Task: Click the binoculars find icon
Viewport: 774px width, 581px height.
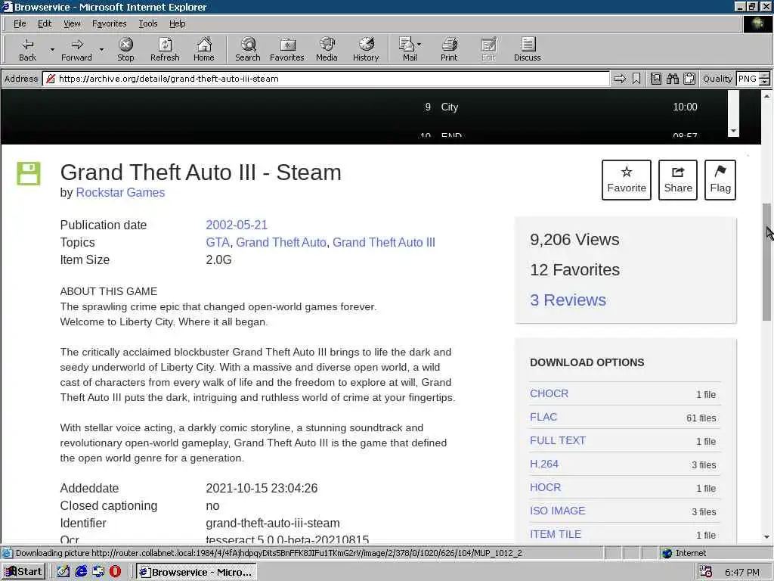Action: (672, 79)
